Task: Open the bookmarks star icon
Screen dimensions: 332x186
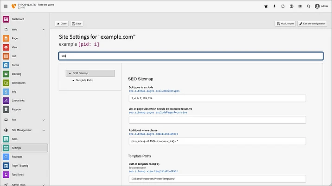Action: 266,6
